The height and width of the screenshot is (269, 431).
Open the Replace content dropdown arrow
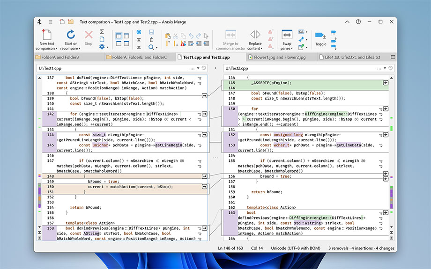[261, 49]
